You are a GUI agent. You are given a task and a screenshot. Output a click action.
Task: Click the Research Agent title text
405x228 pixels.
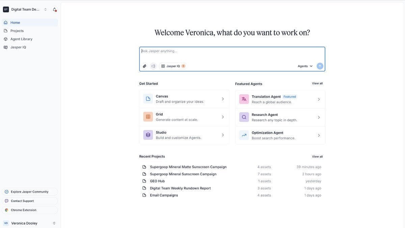click(265, 115)
